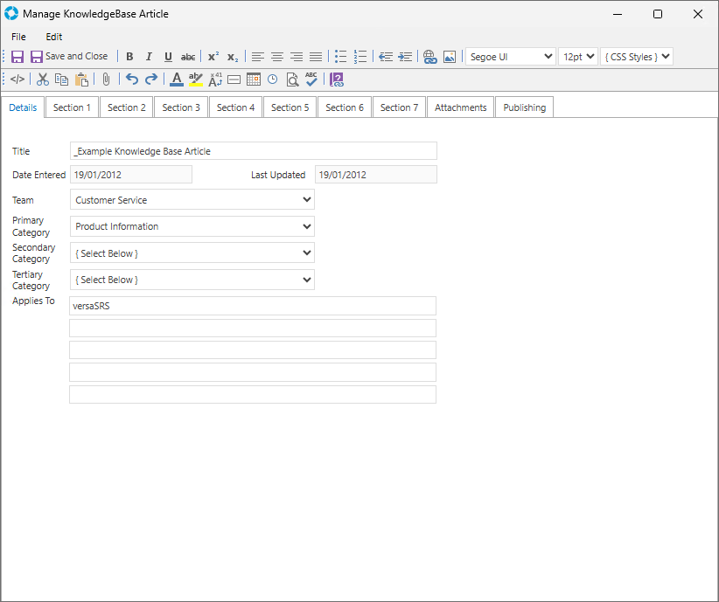Click the scissors cut icon

point(42,80)
